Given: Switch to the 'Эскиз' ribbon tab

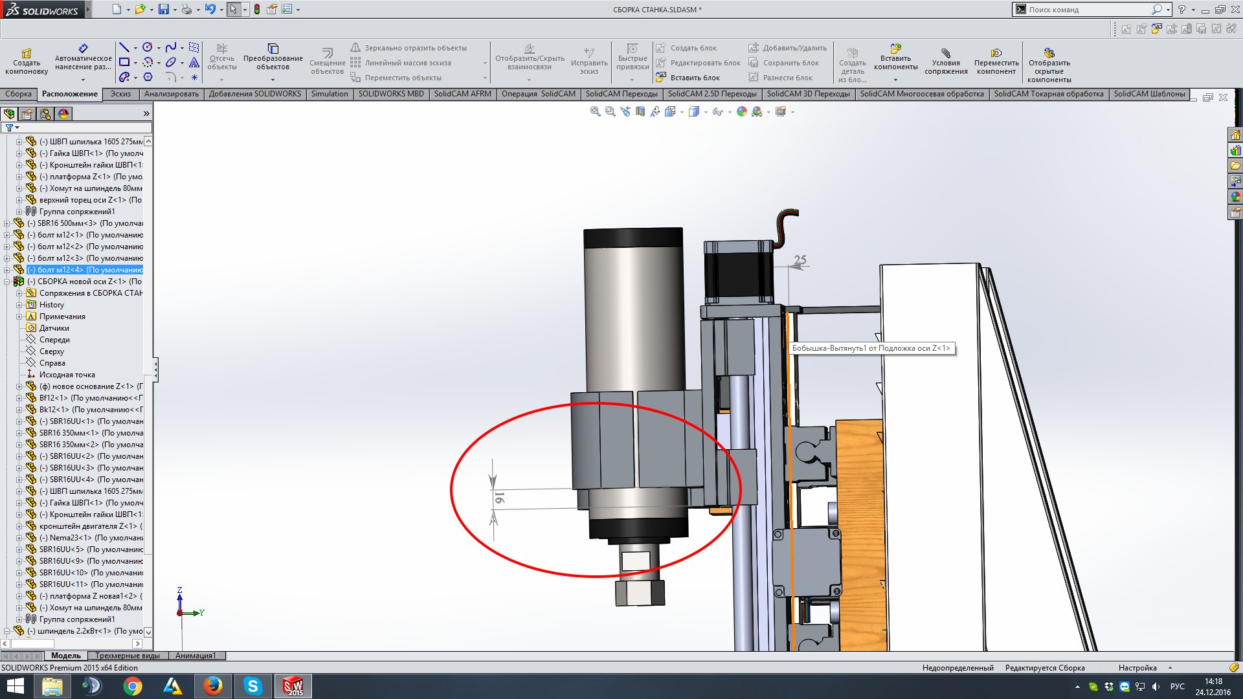Looking at the screenshot, I should pyautogui.click(x=120, y=94).
